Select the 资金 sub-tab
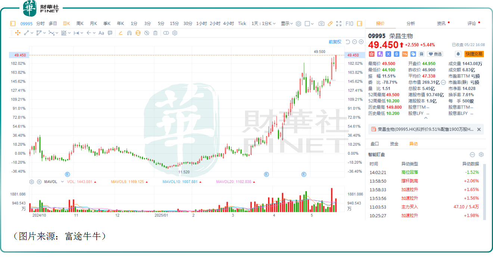493x260 pixels. [394, 144]
